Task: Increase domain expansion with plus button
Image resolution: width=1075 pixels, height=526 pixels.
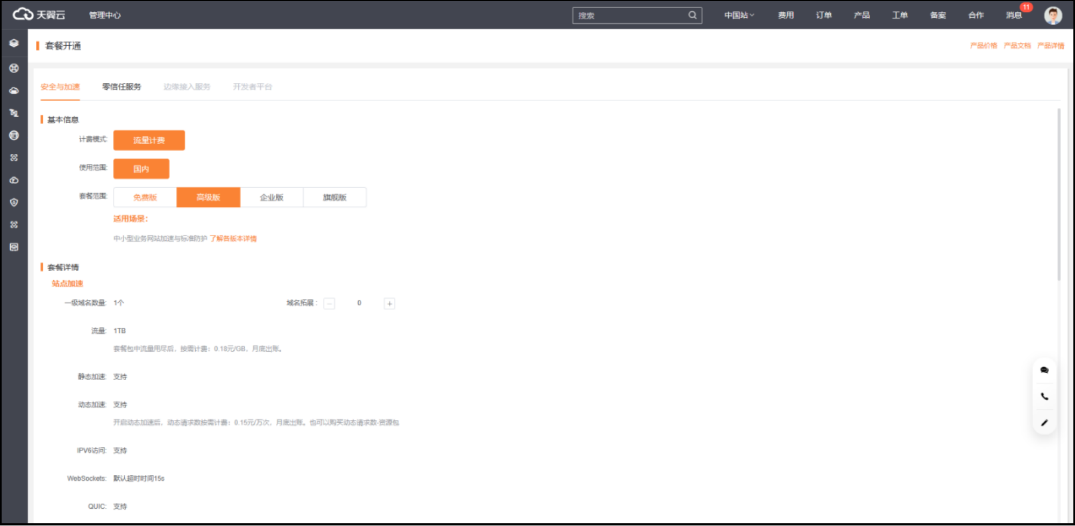Action: [x=389, y=304]
